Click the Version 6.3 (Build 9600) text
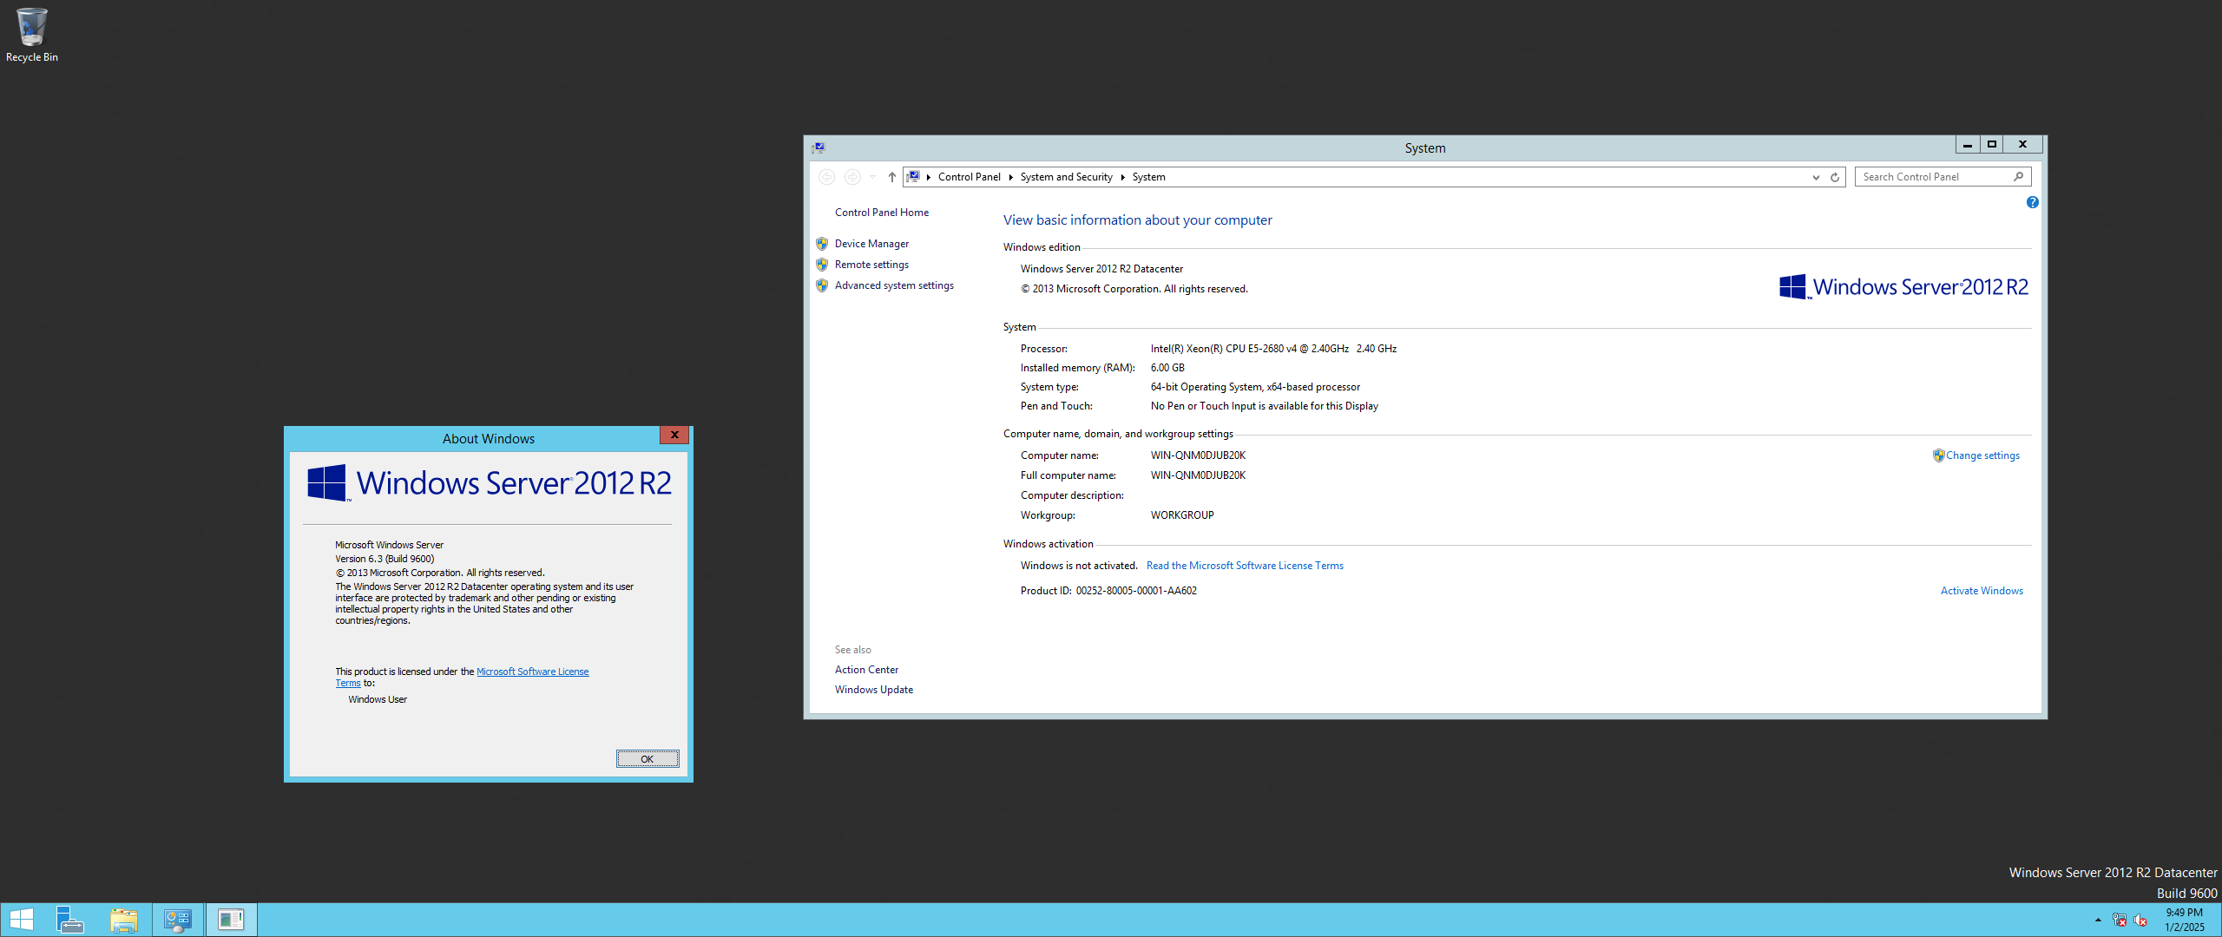The width and height of the screenshot is (2222, 937). pos(385,559)
